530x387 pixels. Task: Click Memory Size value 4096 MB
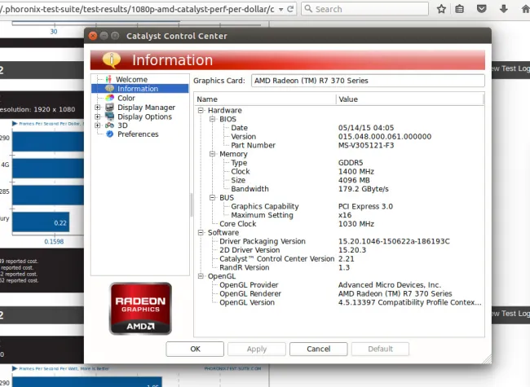click(x=354, y=180)
